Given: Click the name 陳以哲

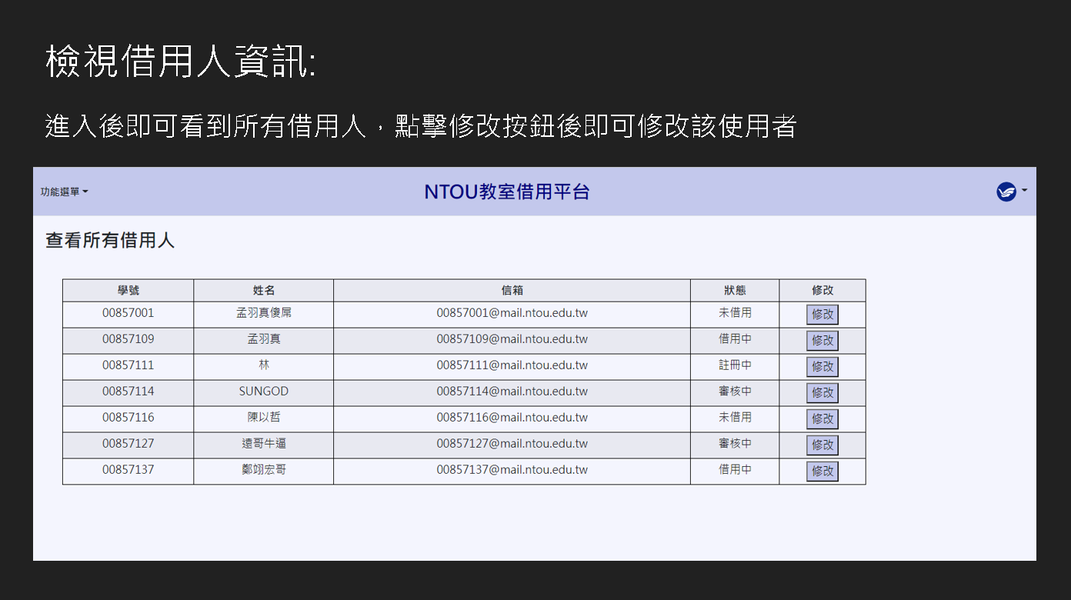Looking at the screenshot, I should click(264, 418).
